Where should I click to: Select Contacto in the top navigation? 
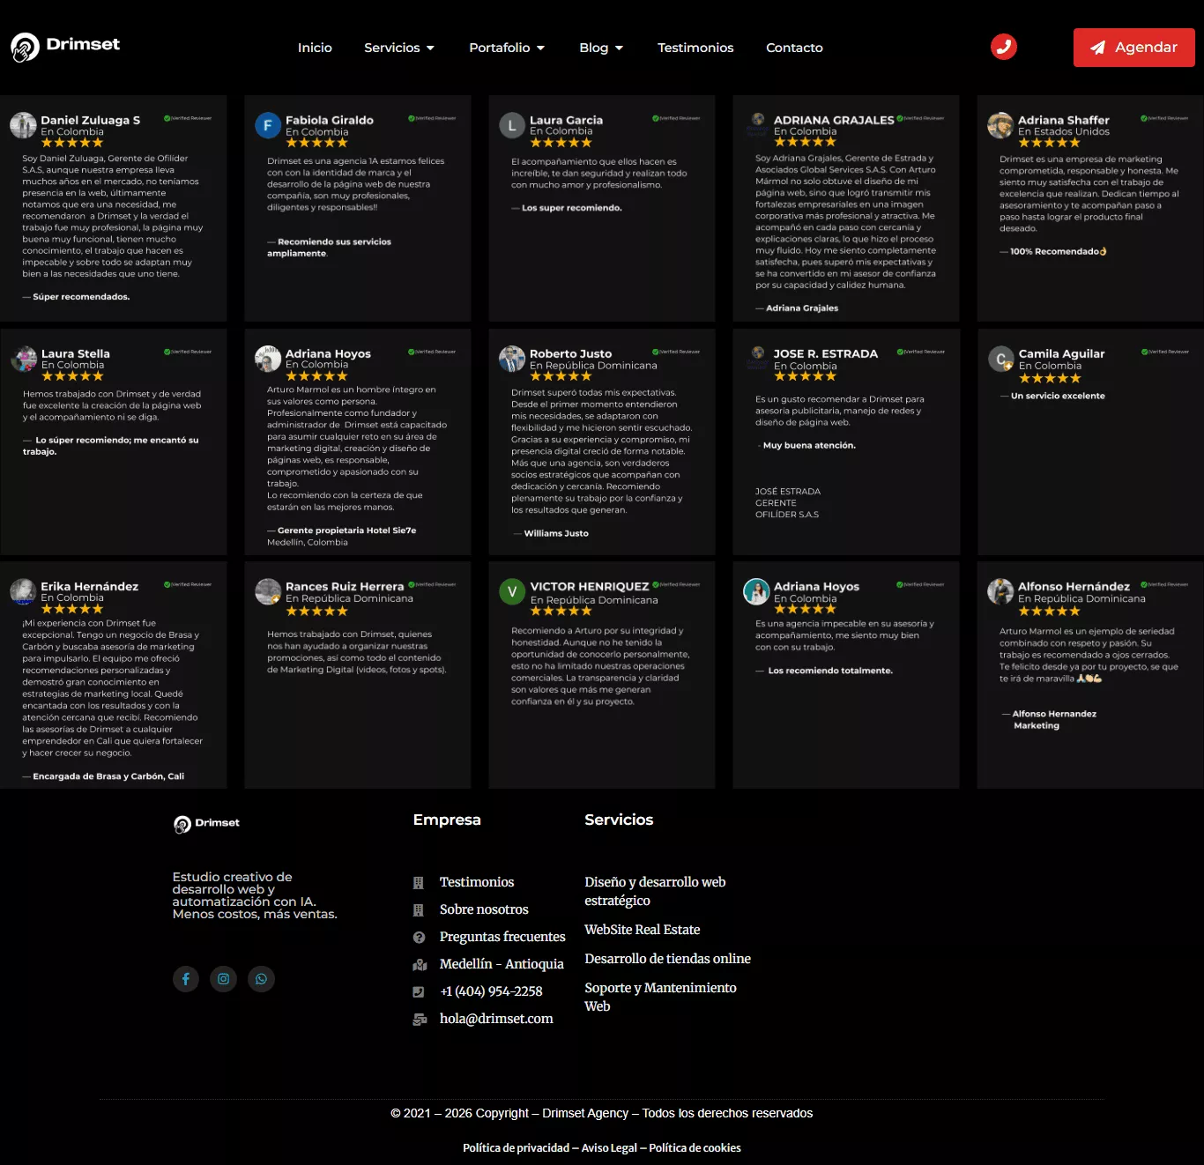[x=794, y=48]
